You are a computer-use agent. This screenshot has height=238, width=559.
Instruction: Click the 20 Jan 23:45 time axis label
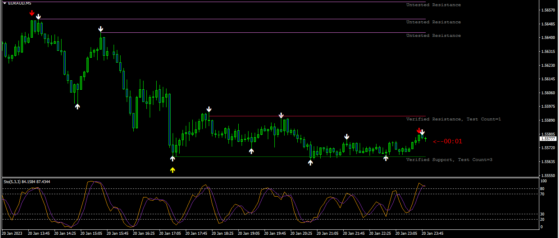(x=432, y=233)
